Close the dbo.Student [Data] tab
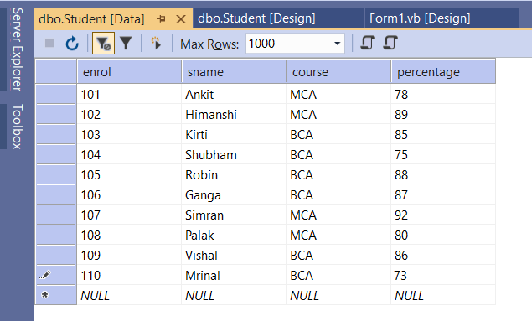532x321 pixels. 181,19
